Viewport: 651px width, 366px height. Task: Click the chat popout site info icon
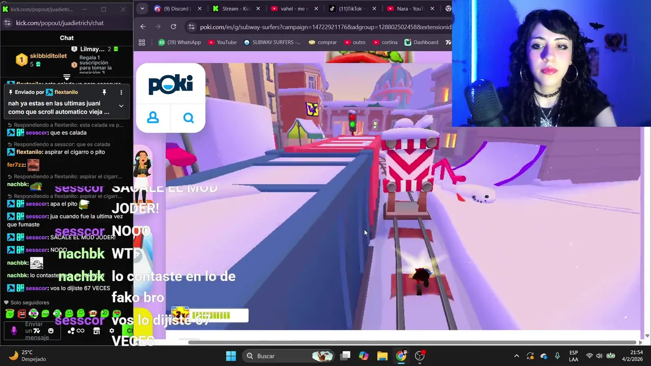[x=7, y=23]
